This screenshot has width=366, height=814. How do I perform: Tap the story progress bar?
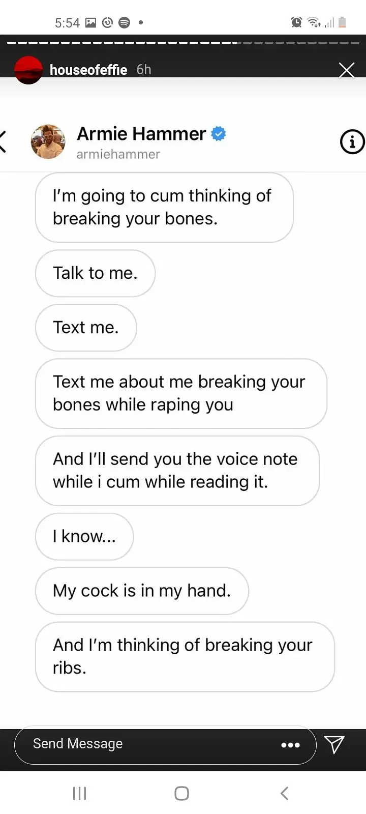point(183,42)
